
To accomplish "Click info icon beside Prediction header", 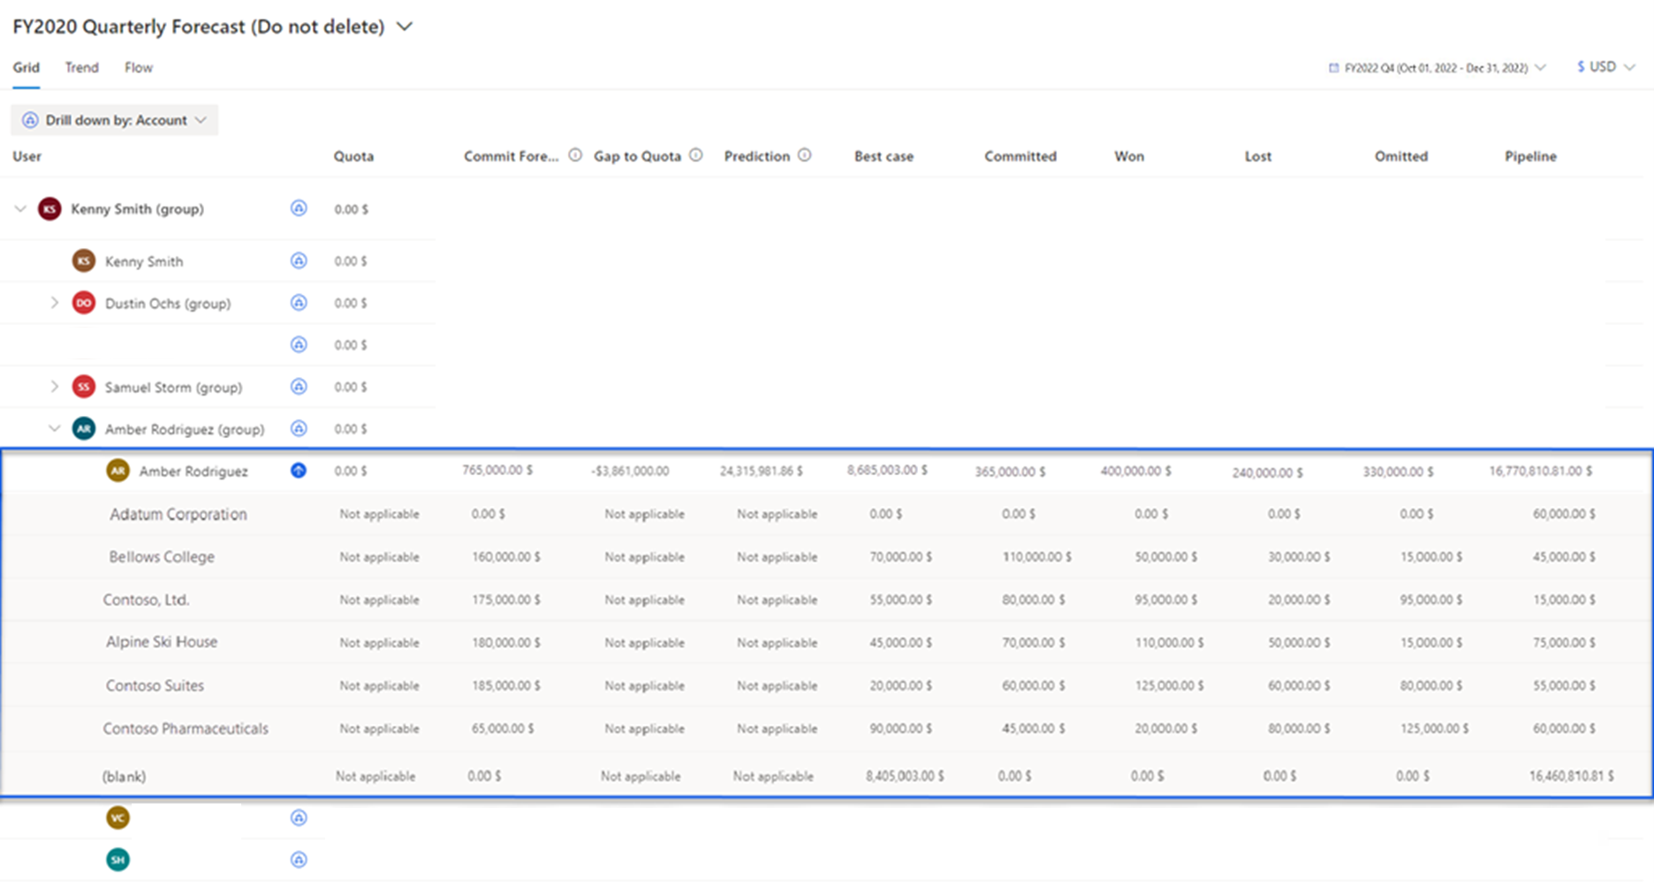I will 805,155.
